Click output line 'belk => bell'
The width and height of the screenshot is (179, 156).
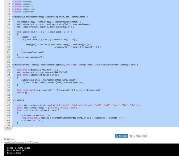(14, 153)
